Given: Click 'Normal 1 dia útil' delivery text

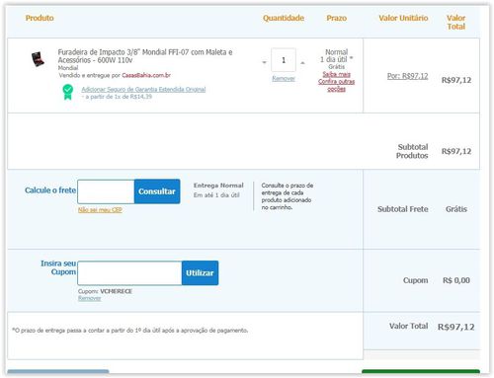Looking at the screenshot, I should click(x=336, y=56).
